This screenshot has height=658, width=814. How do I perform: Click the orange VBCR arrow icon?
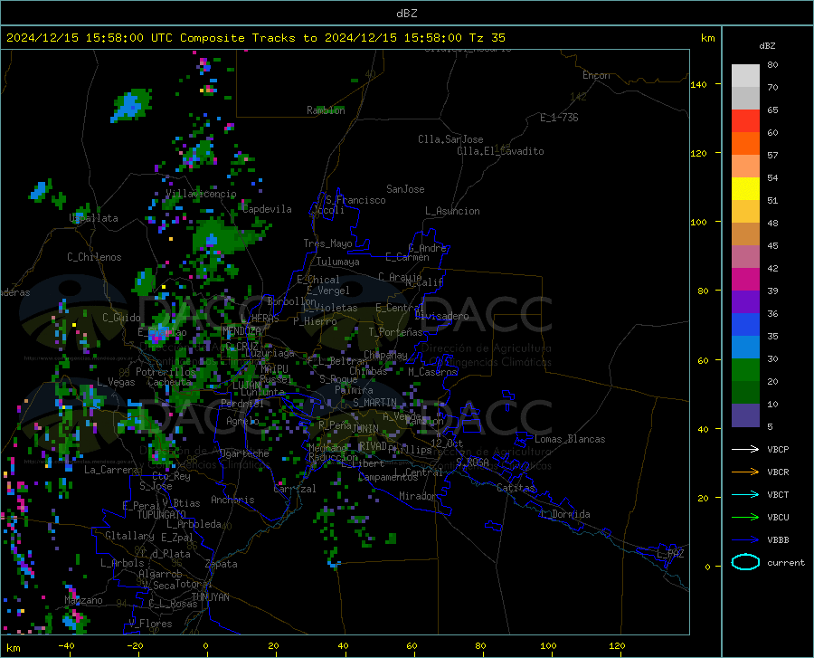click(x=745, y=472)
